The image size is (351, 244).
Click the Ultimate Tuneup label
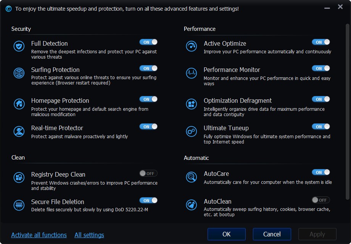pyautogui.click(x=226, y=128)
